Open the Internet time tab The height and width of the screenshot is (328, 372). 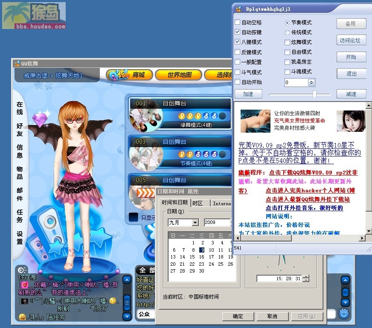click(x=221, y=203)
